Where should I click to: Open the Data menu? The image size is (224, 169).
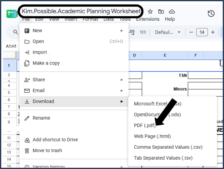click(108, 19)
